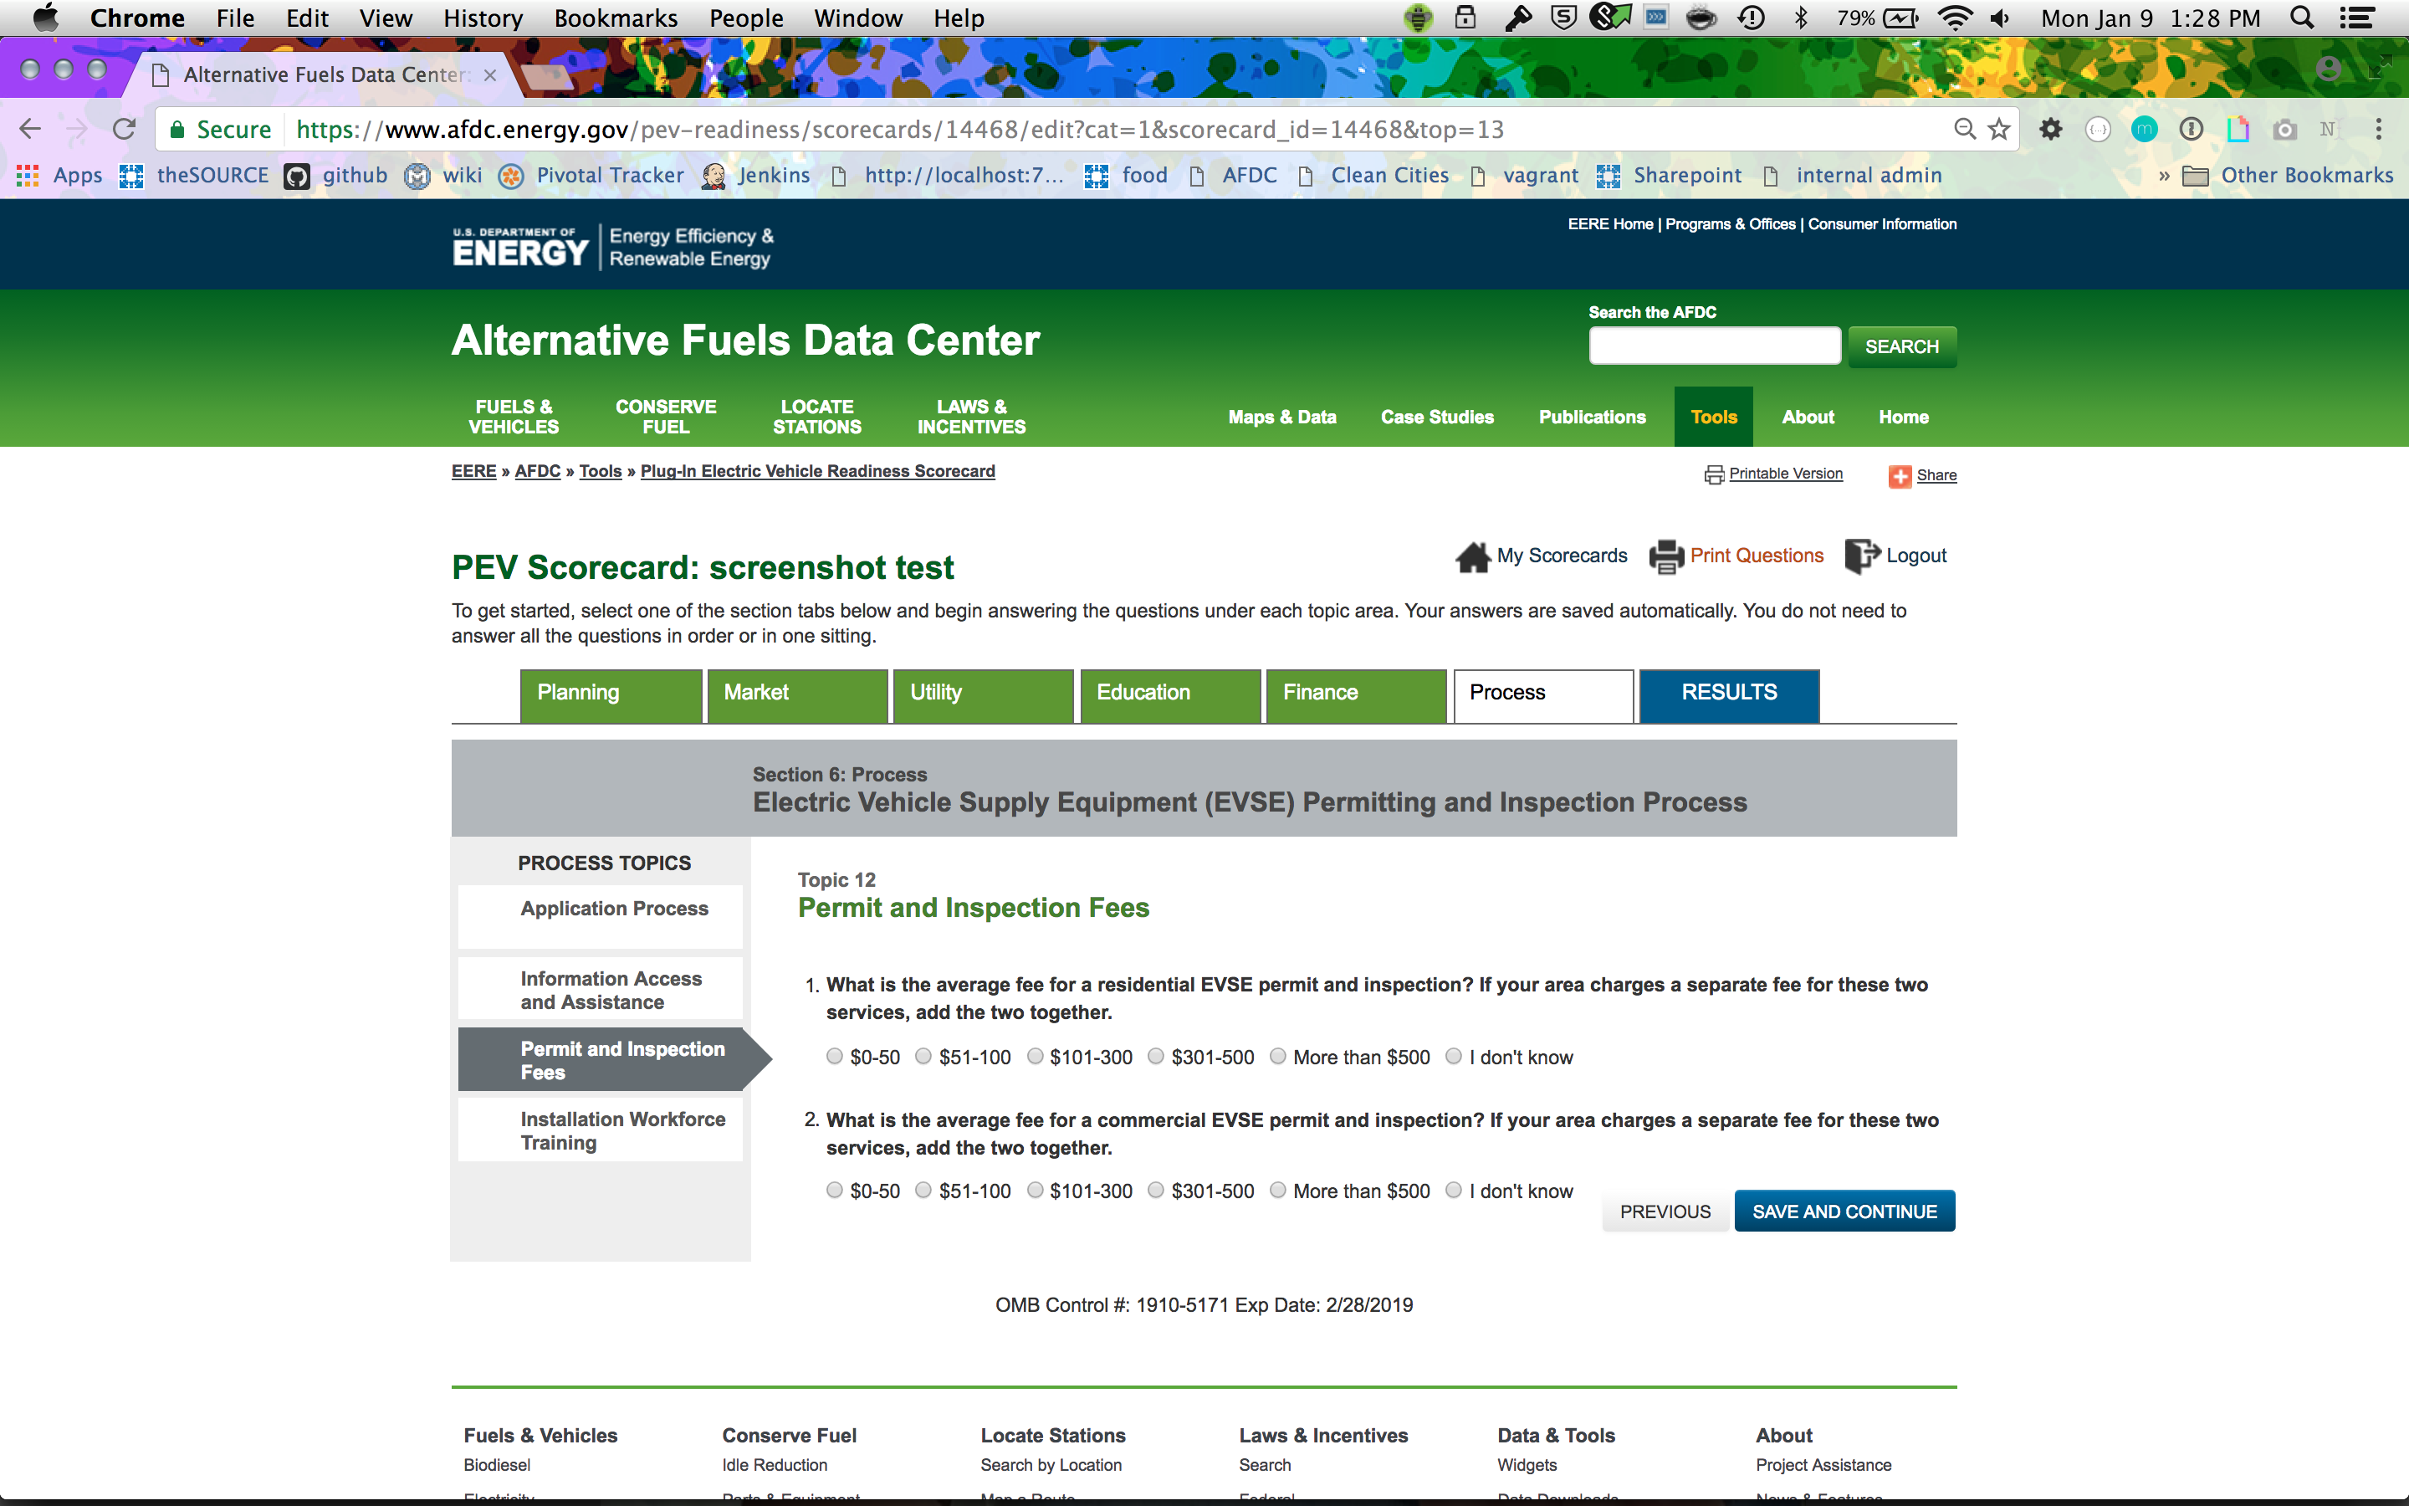Switch to the Planning section tab

click(x=611, y=694)
